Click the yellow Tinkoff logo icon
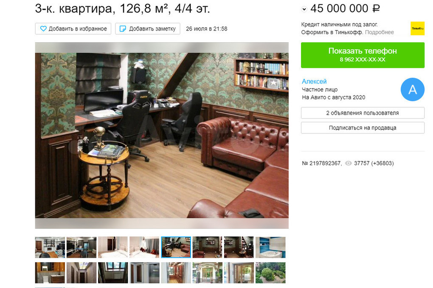 click(x=417, y=28)
